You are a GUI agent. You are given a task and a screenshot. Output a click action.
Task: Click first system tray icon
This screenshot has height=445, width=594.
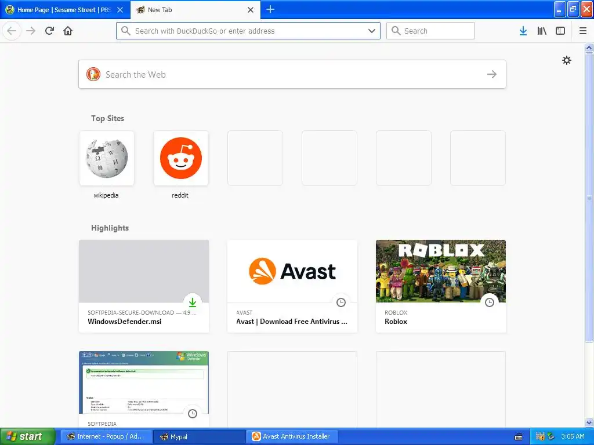[x=540, y=436]
